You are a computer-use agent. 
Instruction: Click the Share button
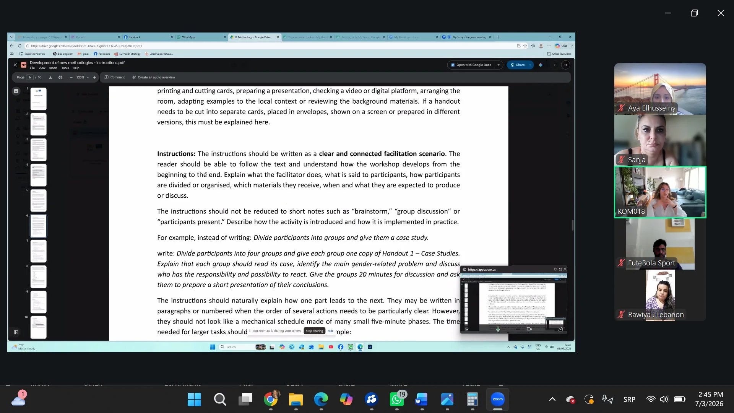click(518, 65)
